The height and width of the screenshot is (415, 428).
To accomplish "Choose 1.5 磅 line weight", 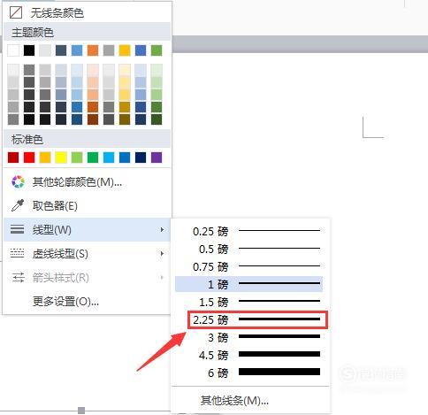I will point(249,302).
